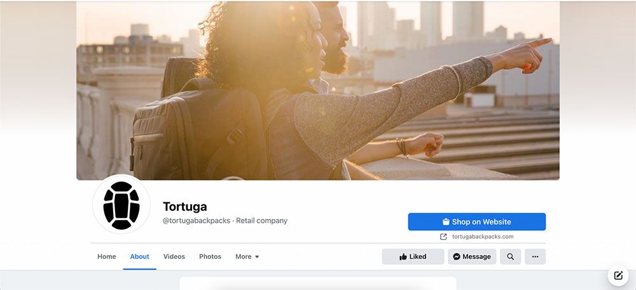Click the floating new message compose icon
The width and height of the screenshot is (636, 290).
pos(618,276)
